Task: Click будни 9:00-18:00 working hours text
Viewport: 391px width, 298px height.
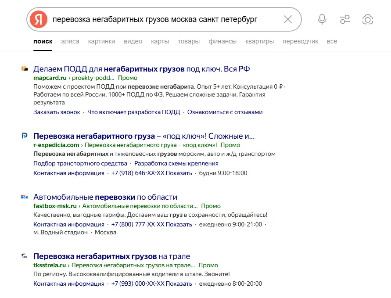Action: [x=223, y=173]
